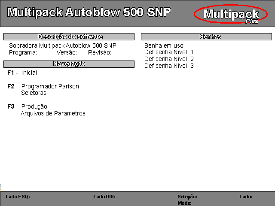Open Def.senha Nivel 2 setting
The image size is (275, 206).
coord(169,59)
